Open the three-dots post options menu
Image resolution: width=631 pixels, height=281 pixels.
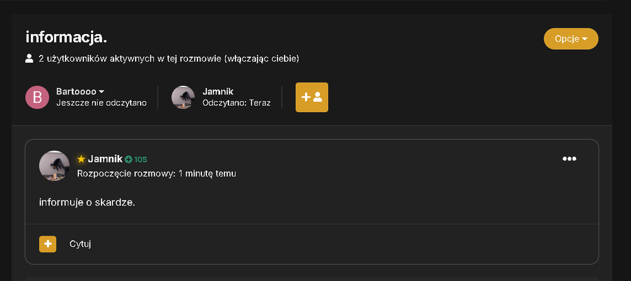click(569, 159)
